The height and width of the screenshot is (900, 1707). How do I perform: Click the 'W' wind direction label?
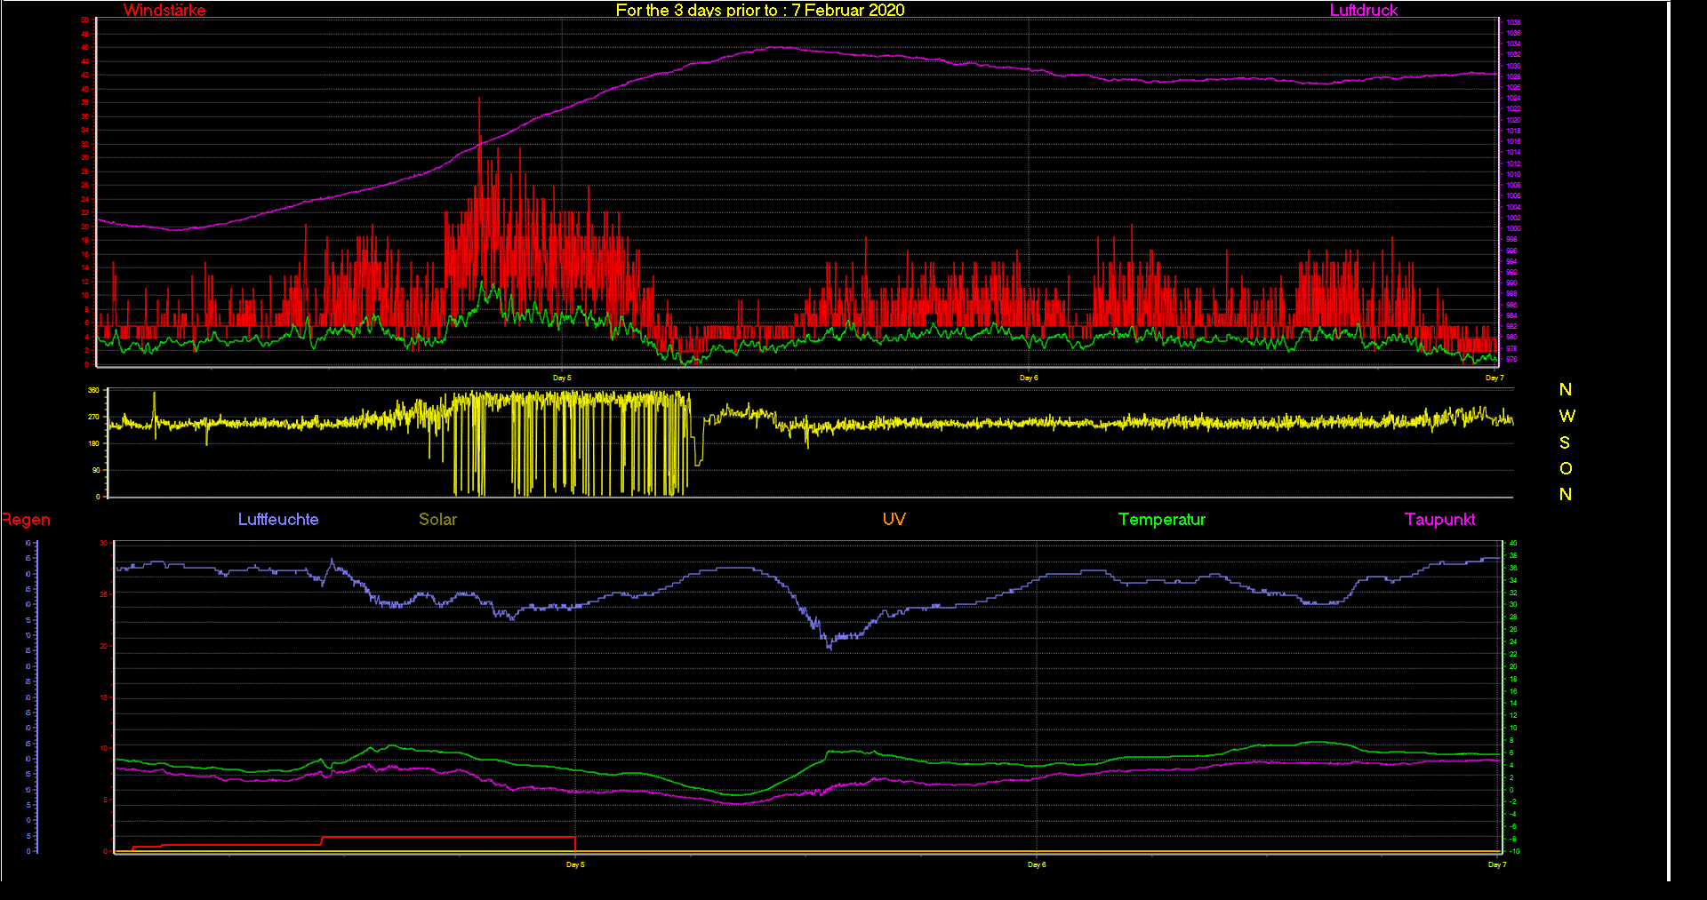coord(1567,416)
